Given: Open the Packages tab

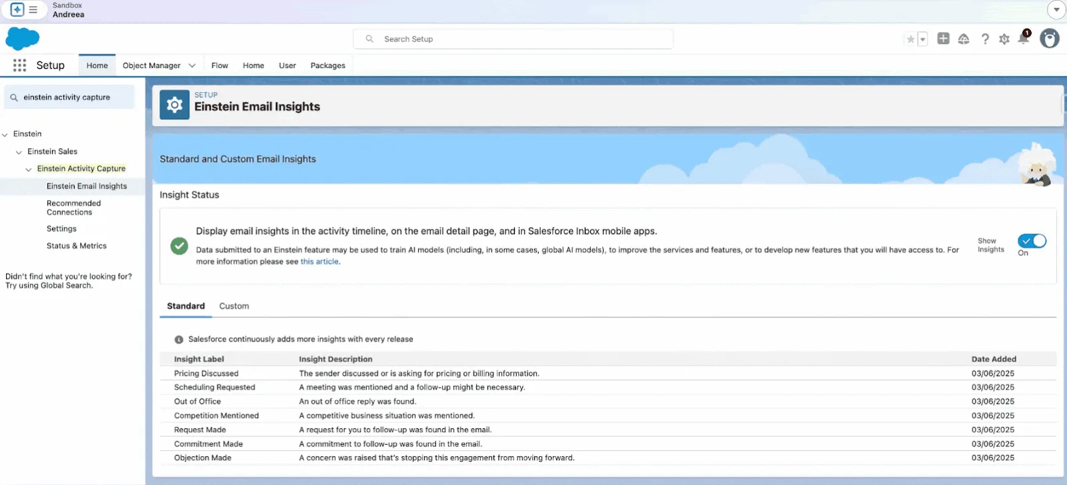Looking at the screenshot, I should click(x=327, y=65).
